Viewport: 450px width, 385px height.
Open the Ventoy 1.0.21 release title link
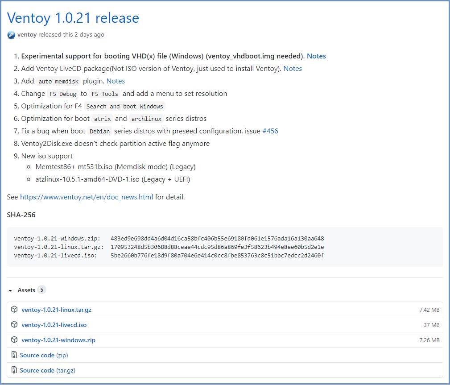pos(73,18)
